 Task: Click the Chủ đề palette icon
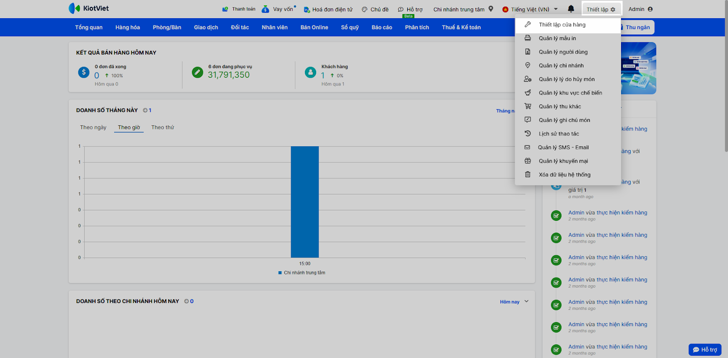coord(364,9)
